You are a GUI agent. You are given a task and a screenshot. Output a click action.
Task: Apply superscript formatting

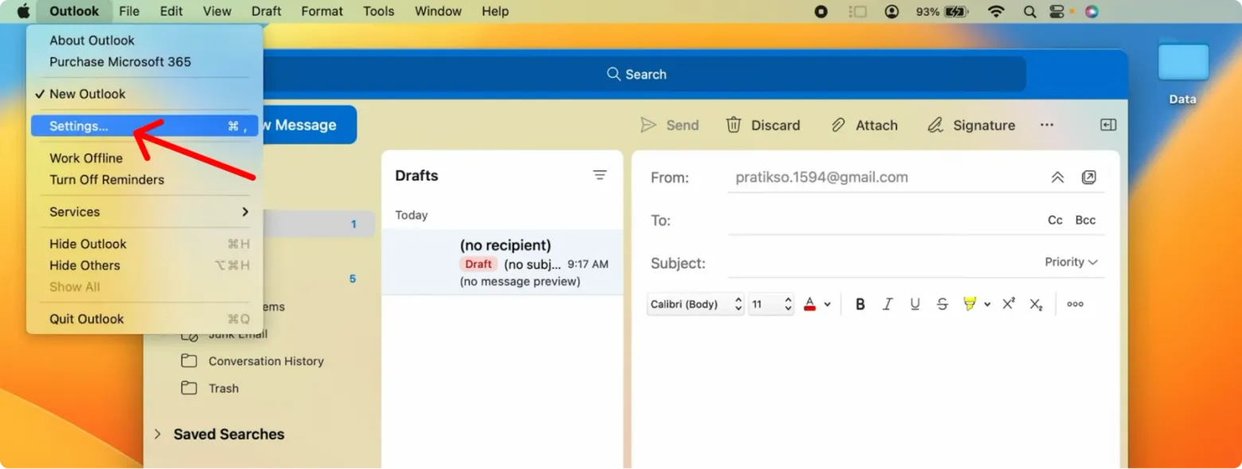(x=1009, y=304)
